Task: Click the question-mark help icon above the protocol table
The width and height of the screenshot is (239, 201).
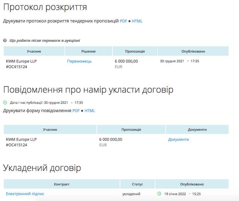Action: tap(5, 40)
